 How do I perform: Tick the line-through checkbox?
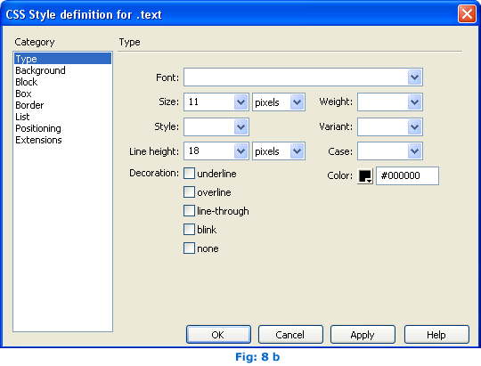pos(189,211)
